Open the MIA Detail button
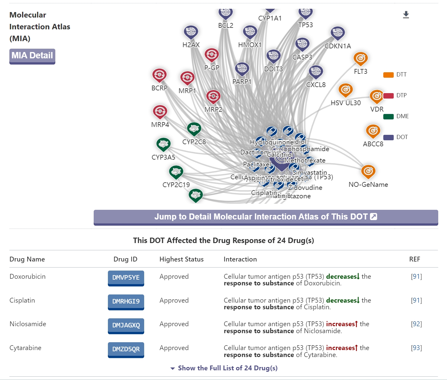The width and height of the screenshot is (447, 380). (x=32, y=56)
